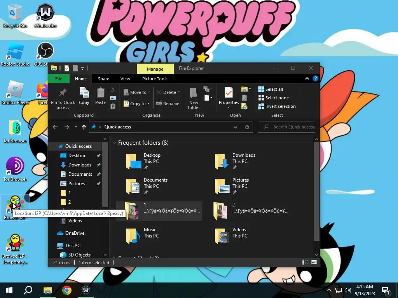Open Windscribe from the taskbar
Viewport: 398px width, 298px height.
coord(86,290)
